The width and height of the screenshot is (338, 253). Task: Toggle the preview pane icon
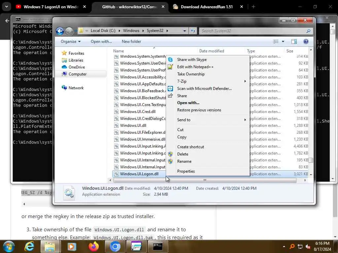pyautogui.click(x=294, y=42)
